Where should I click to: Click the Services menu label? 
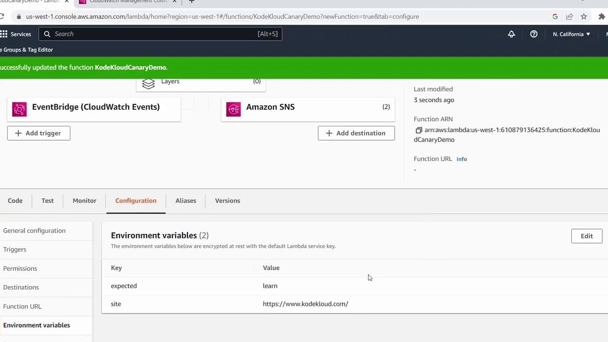coord(21,34)
